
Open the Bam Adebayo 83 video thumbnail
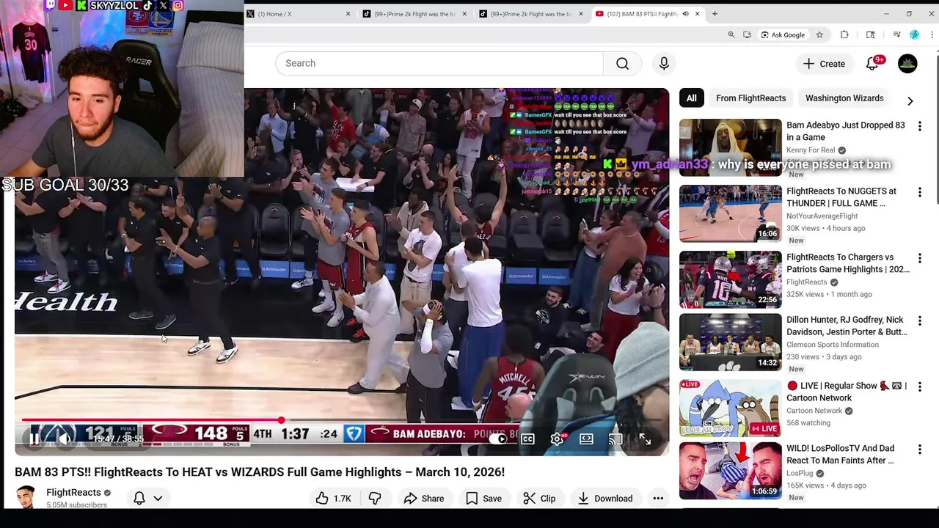tap(730, 147)
